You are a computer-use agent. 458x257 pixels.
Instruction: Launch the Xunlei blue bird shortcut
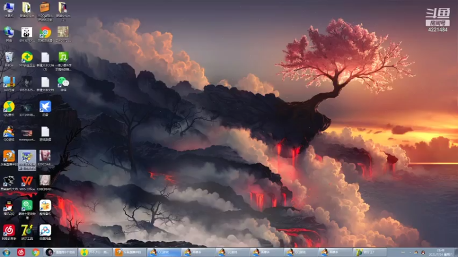point(45,109)
